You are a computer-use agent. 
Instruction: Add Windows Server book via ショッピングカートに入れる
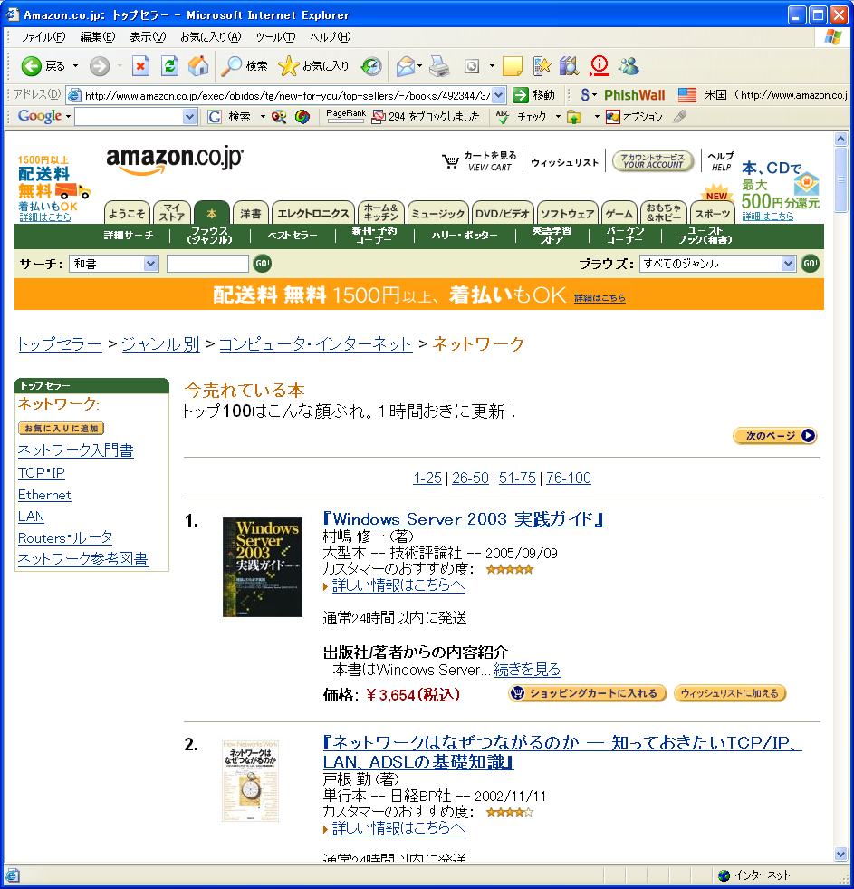click(587, 693)
